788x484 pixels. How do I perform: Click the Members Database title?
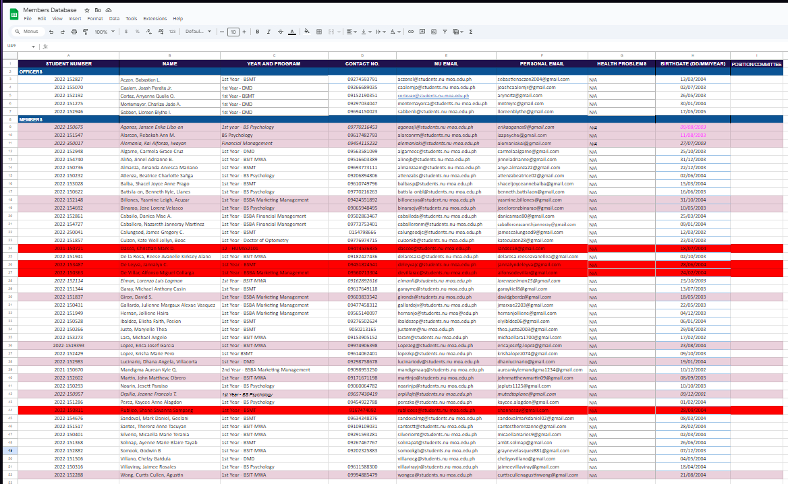coord(50,10)
